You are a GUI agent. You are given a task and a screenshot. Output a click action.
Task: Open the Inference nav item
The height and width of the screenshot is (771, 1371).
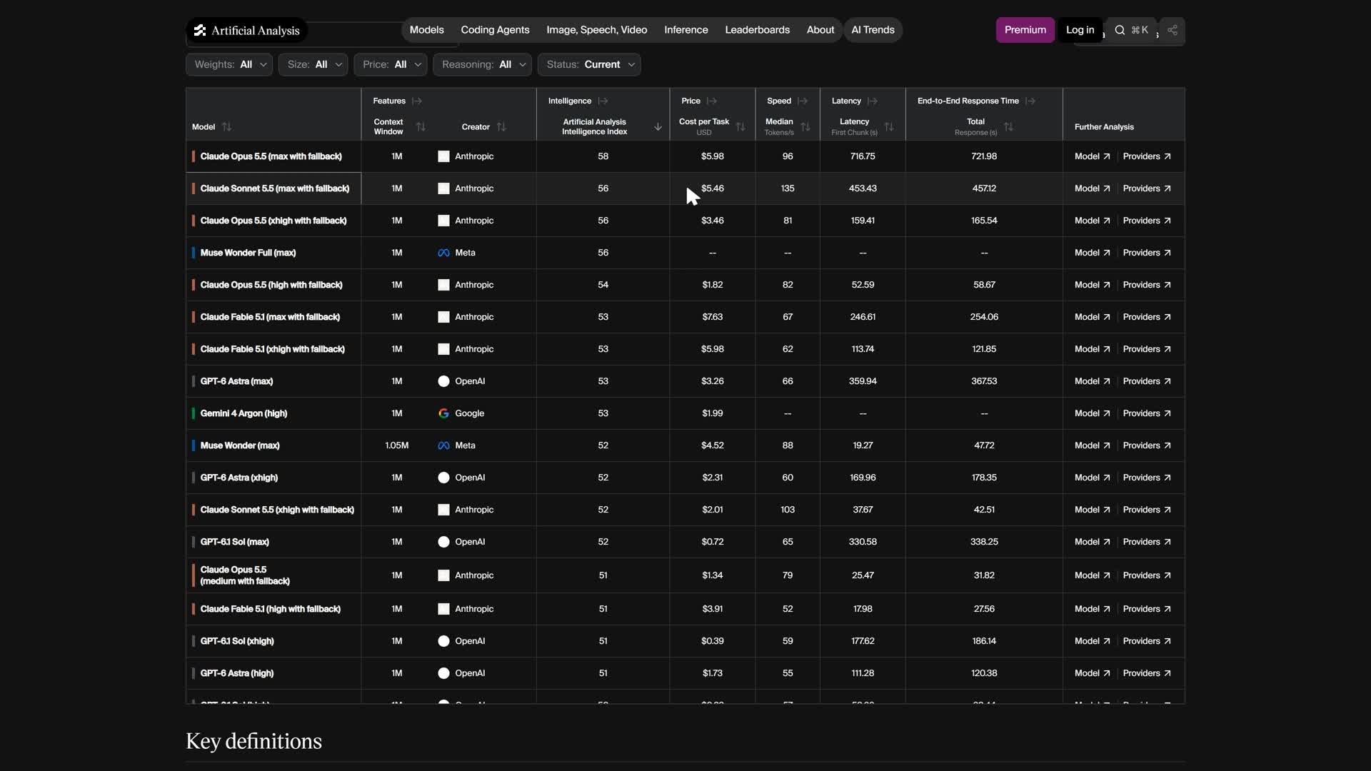[685, 30]
